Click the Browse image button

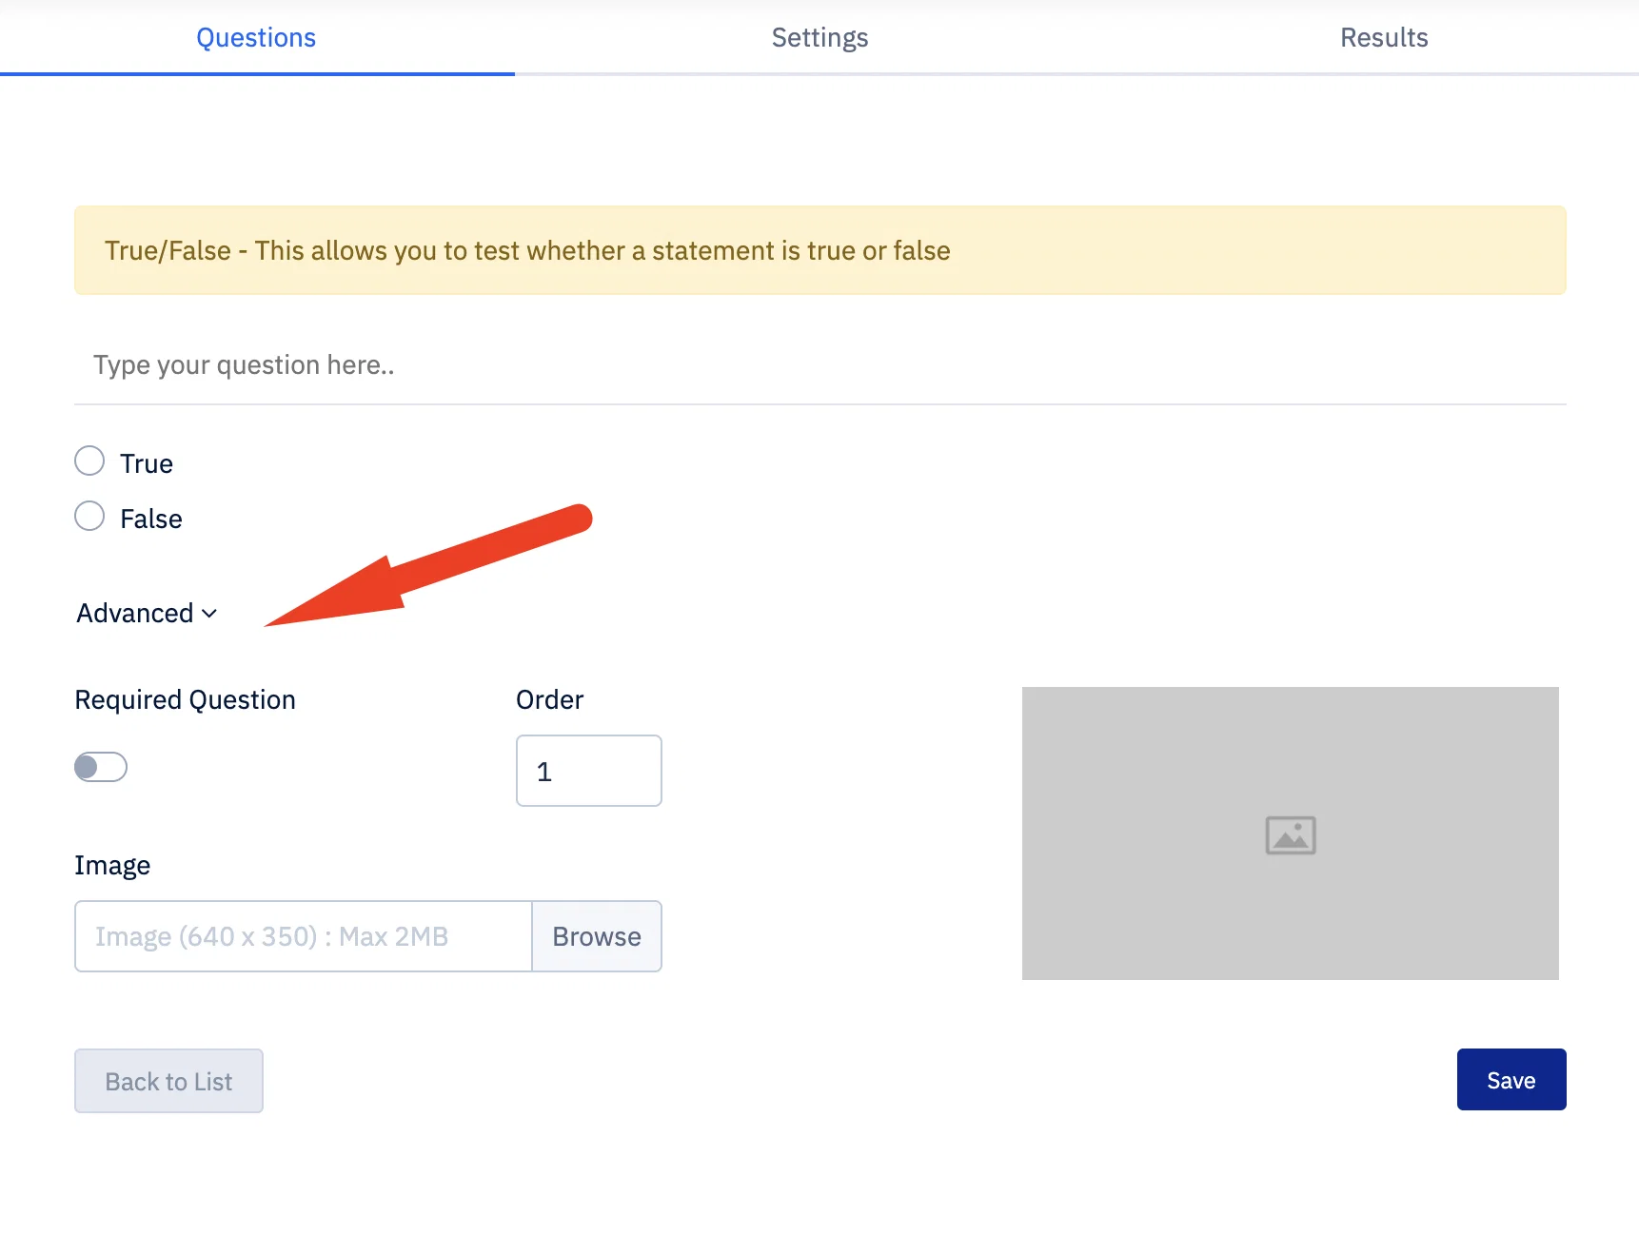coord(597,936)
